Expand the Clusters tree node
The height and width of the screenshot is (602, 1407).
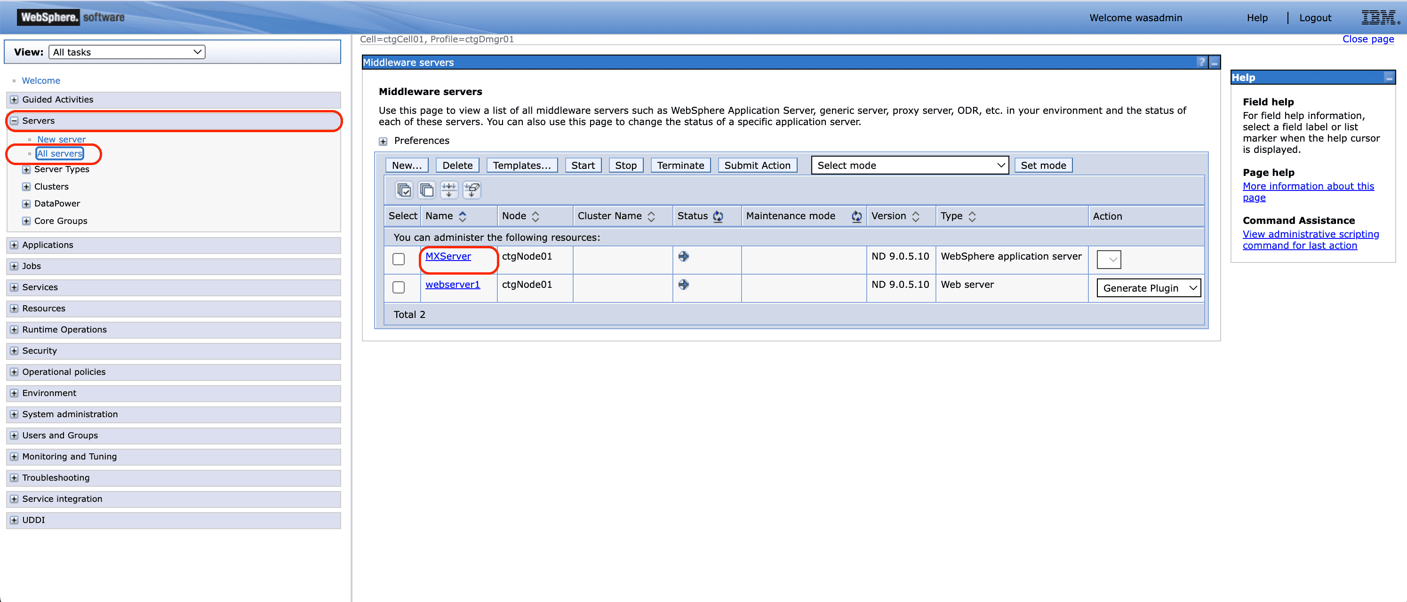[x=26, y=187]
